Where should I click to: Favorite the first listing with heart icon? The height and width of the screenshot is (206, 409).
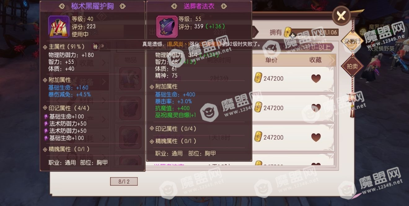[316, 78]
